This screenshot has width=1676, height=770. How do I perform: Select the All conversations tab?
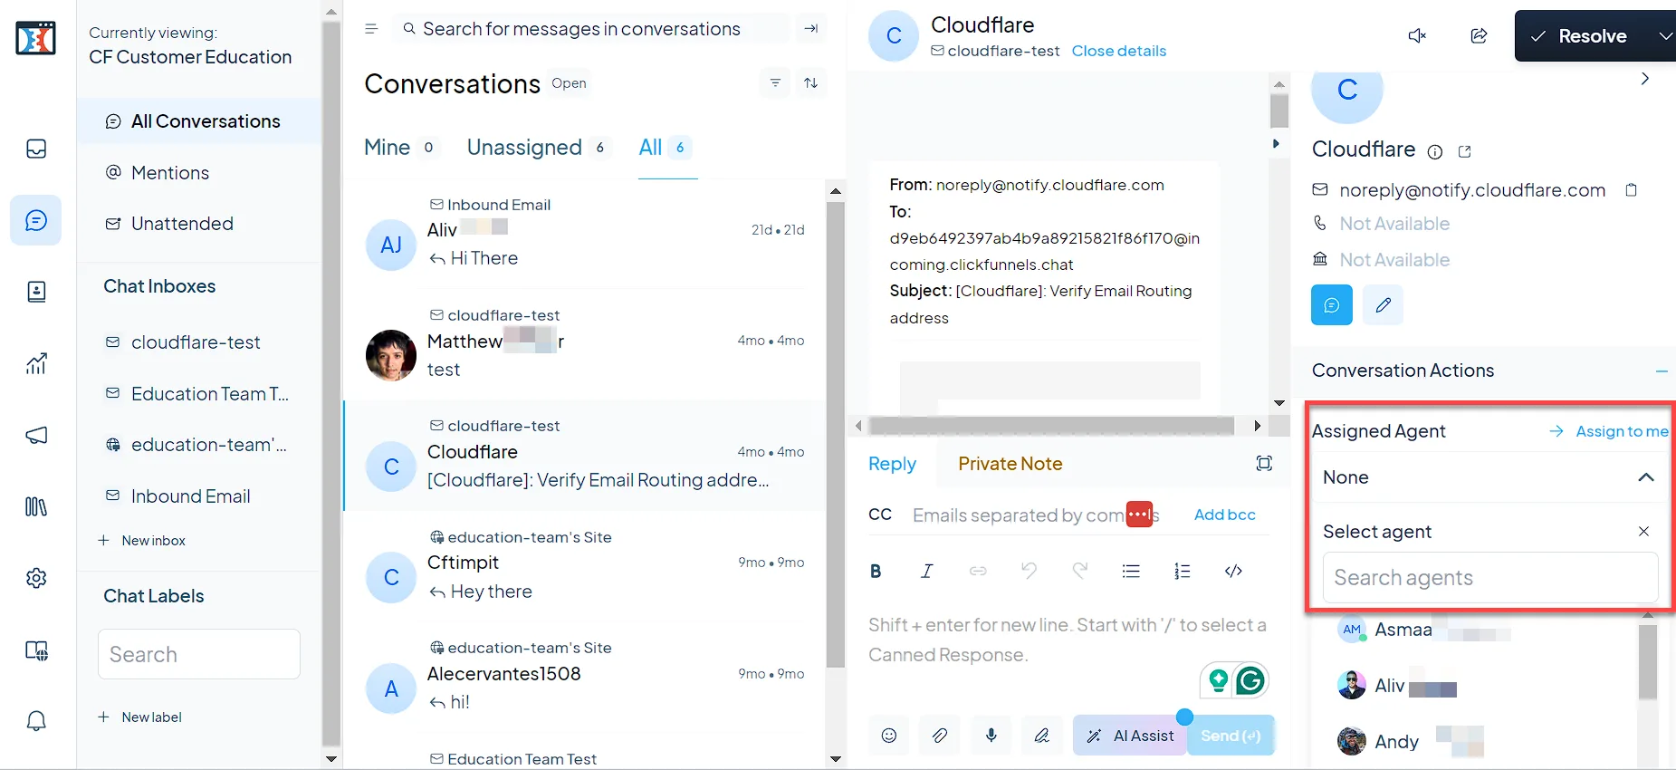(x=666, y=147)
